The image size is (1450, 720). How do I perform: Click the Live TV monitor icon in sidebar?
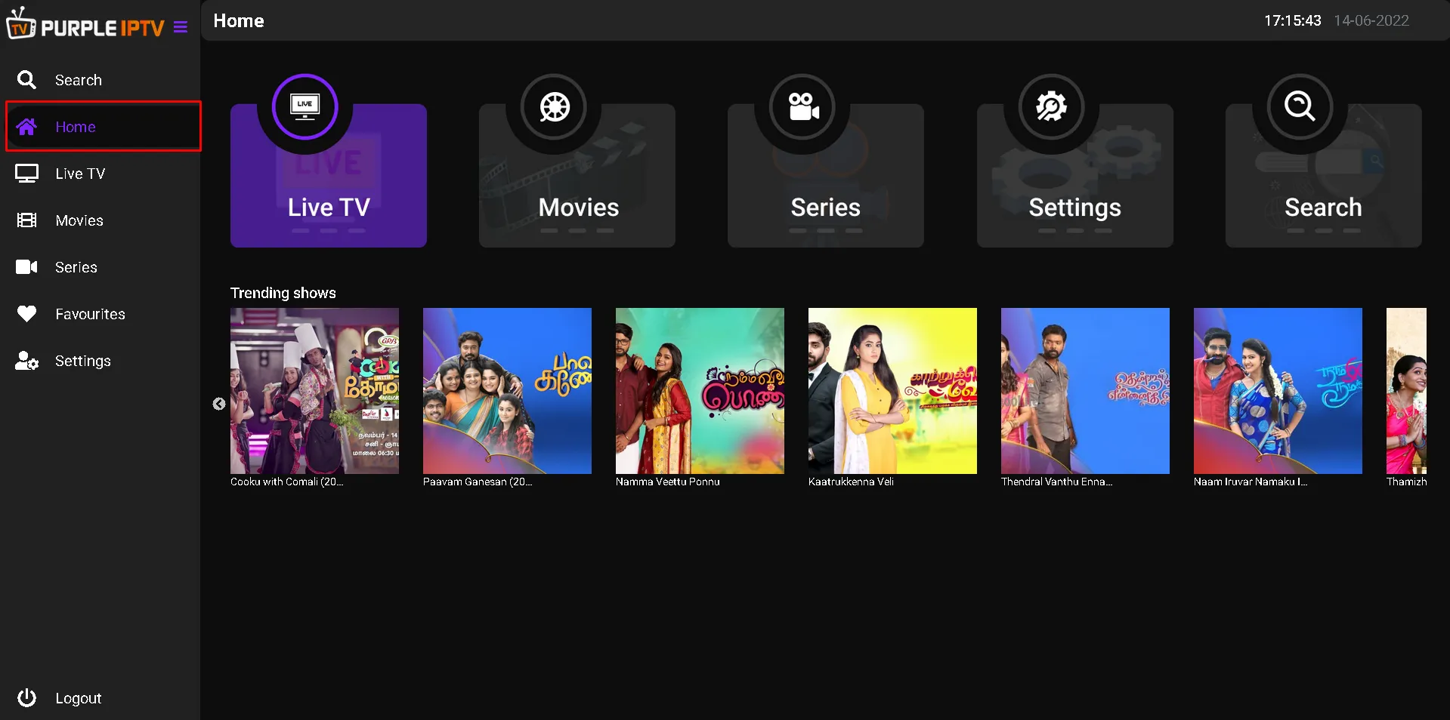click(x=26, y=174)
